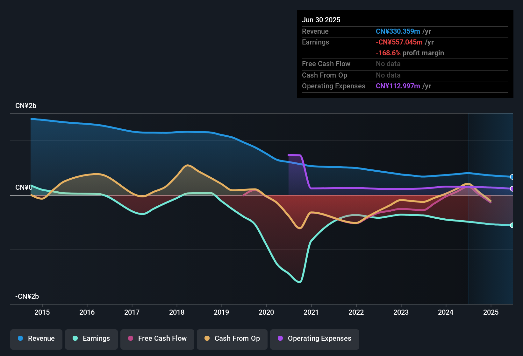Click the Earnings endpoint marker on chart
This screenshot has height=356, width=523.
pyautogui.click(x=512, y=226)
